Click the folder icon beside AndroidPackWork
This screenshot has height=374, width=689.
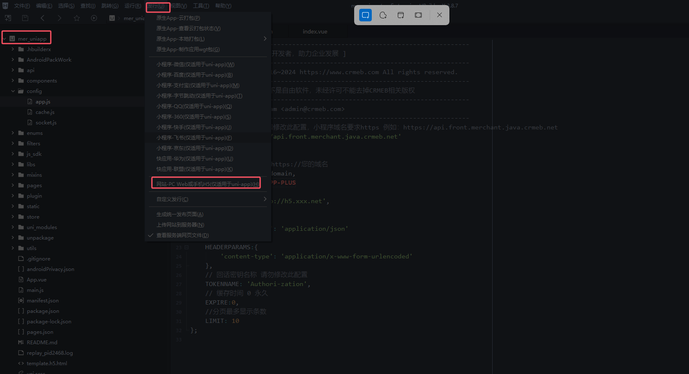point(21,59)
